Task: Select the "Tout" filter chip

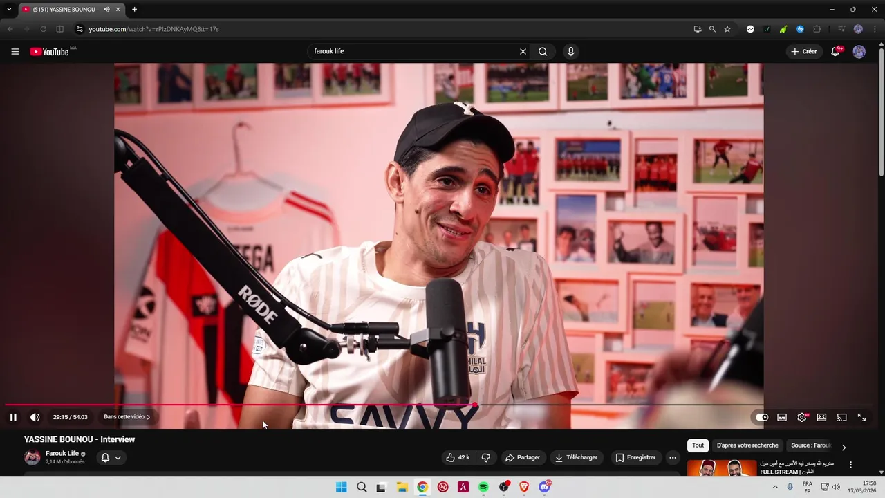Action: [x=698, y=445]
